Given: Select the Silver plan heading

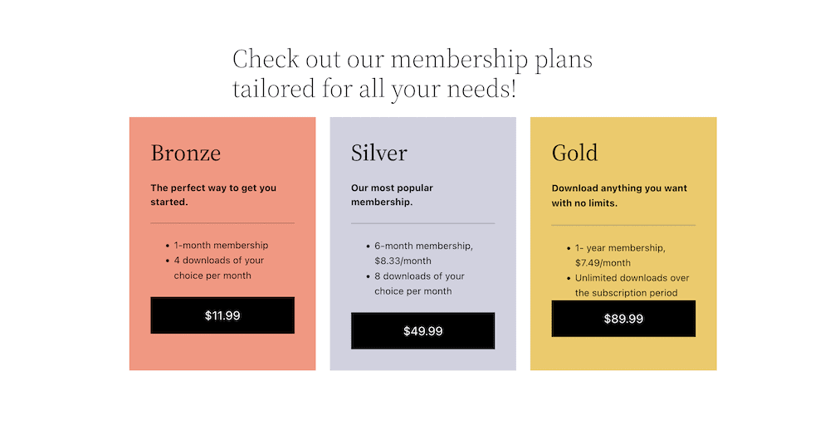Looking at the screenshot, I should [x=379, y=153].
